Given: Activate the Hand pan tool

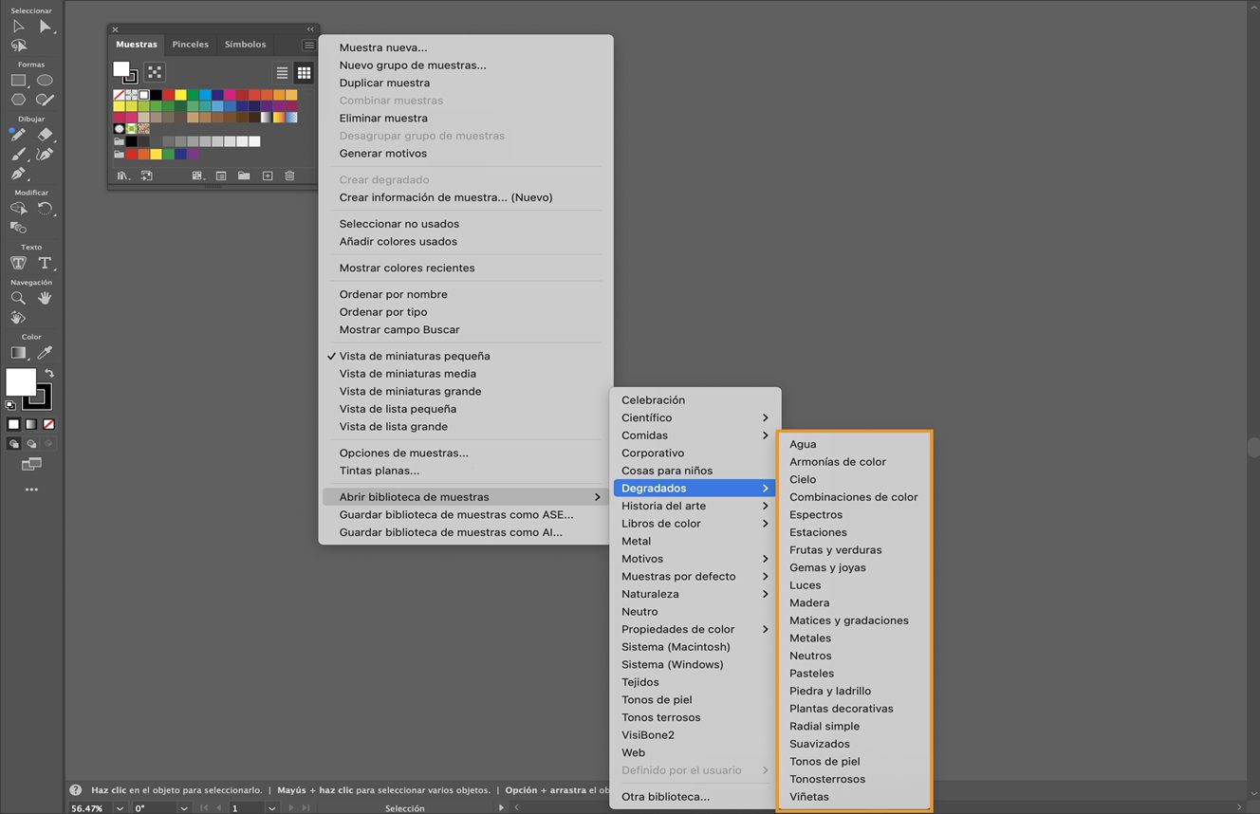Looking at the screenshot, I should pos(45,298).
